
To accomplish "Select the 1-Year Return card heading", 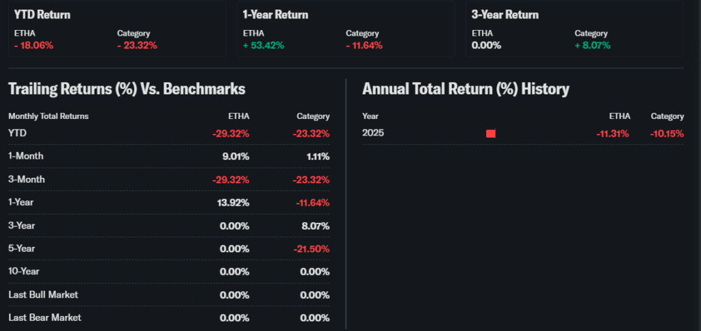I will pyautogui.click(x=275, y=14).
